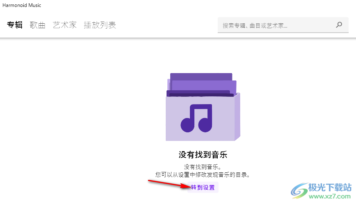356x203 pixels.
Task: Open the 歌曲 tab
Action: coord(38,25)
